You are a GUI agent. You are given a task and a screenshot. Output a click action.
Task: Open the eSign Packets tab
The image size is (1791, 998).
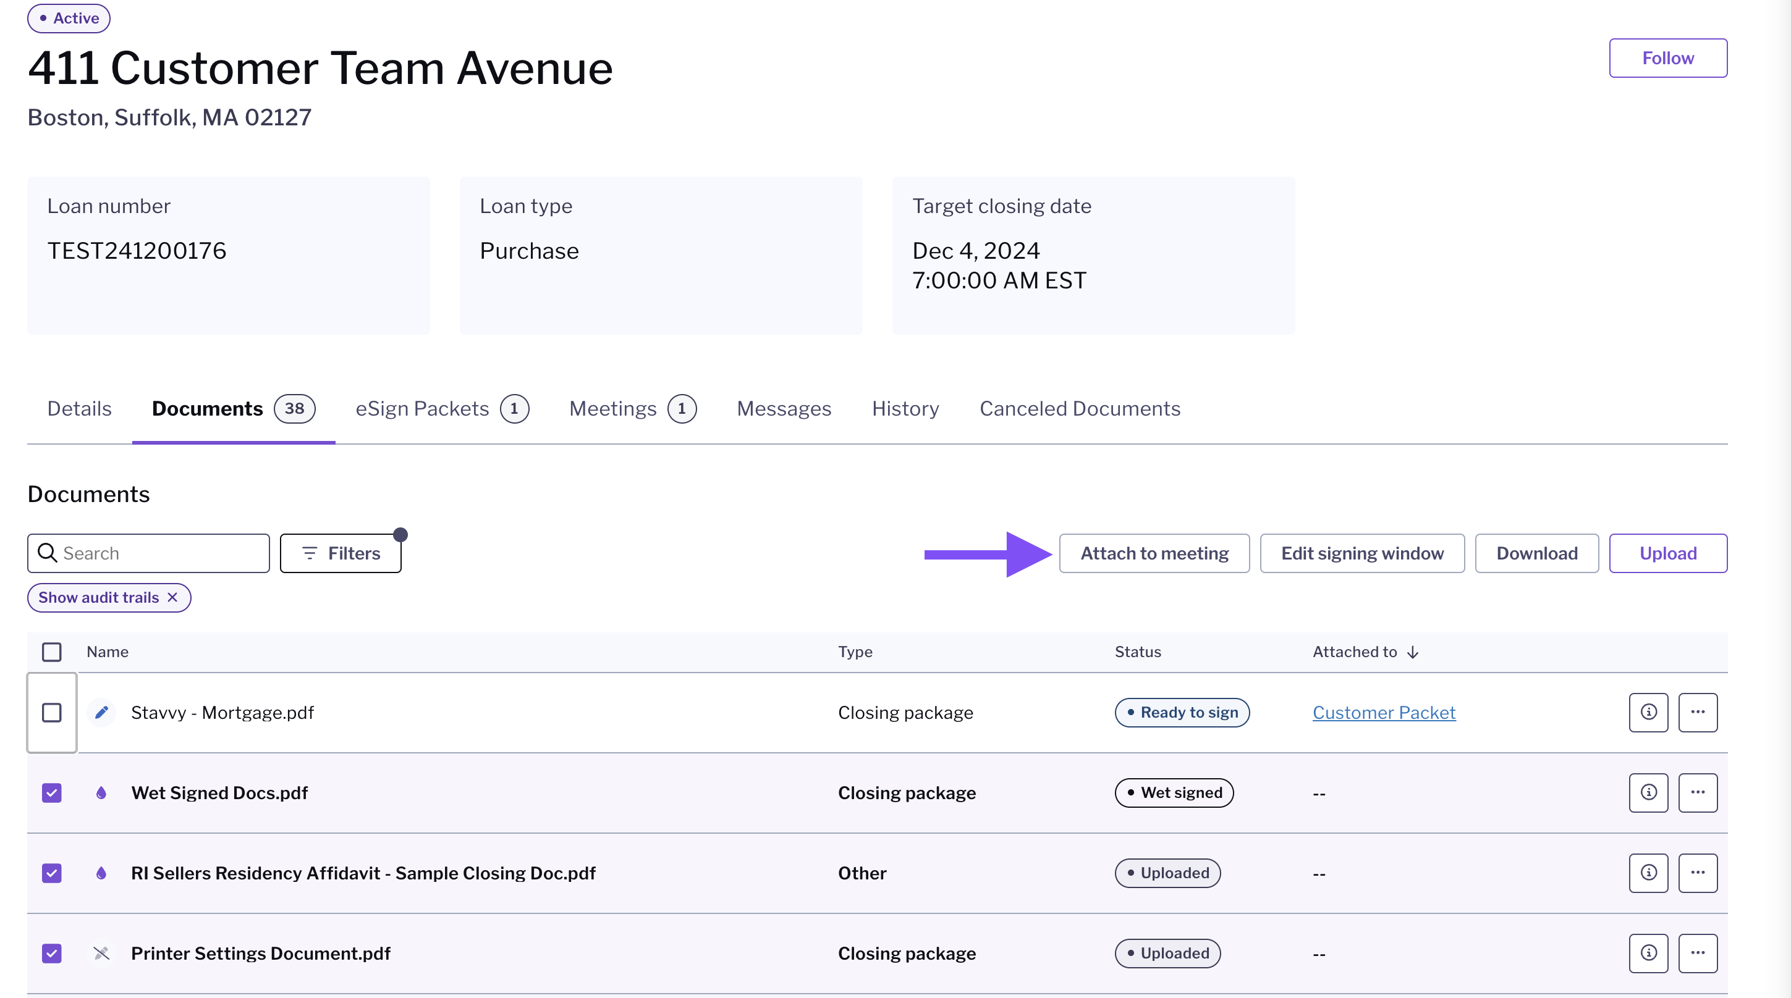click(x=442, y=408)
